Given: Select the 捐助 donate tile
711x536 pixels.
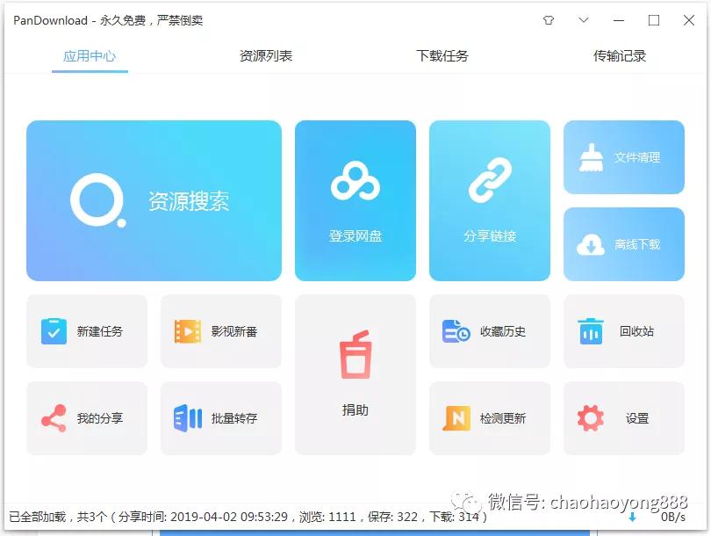Looking at the screenshot, I should pyautogui.click(x=355, y=375).
